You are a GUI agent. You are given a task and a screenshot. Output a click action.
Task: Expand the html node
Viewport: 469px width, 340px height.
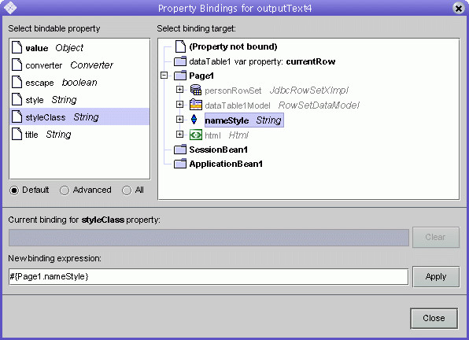point(179,135)
